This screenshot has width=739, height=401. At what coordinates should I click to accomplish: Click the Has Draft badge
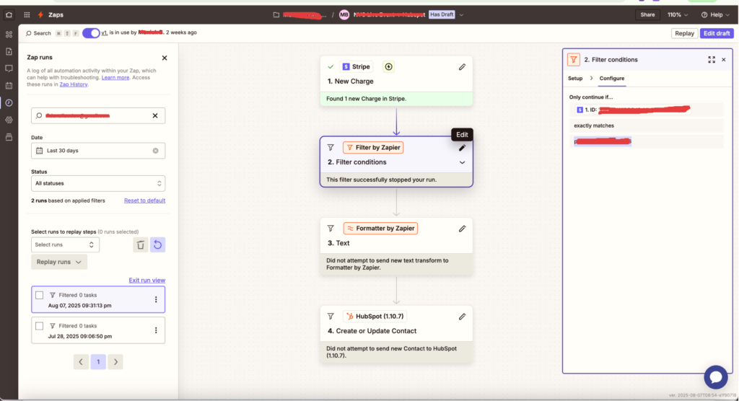pyautogui.click(x=442, y=14)
